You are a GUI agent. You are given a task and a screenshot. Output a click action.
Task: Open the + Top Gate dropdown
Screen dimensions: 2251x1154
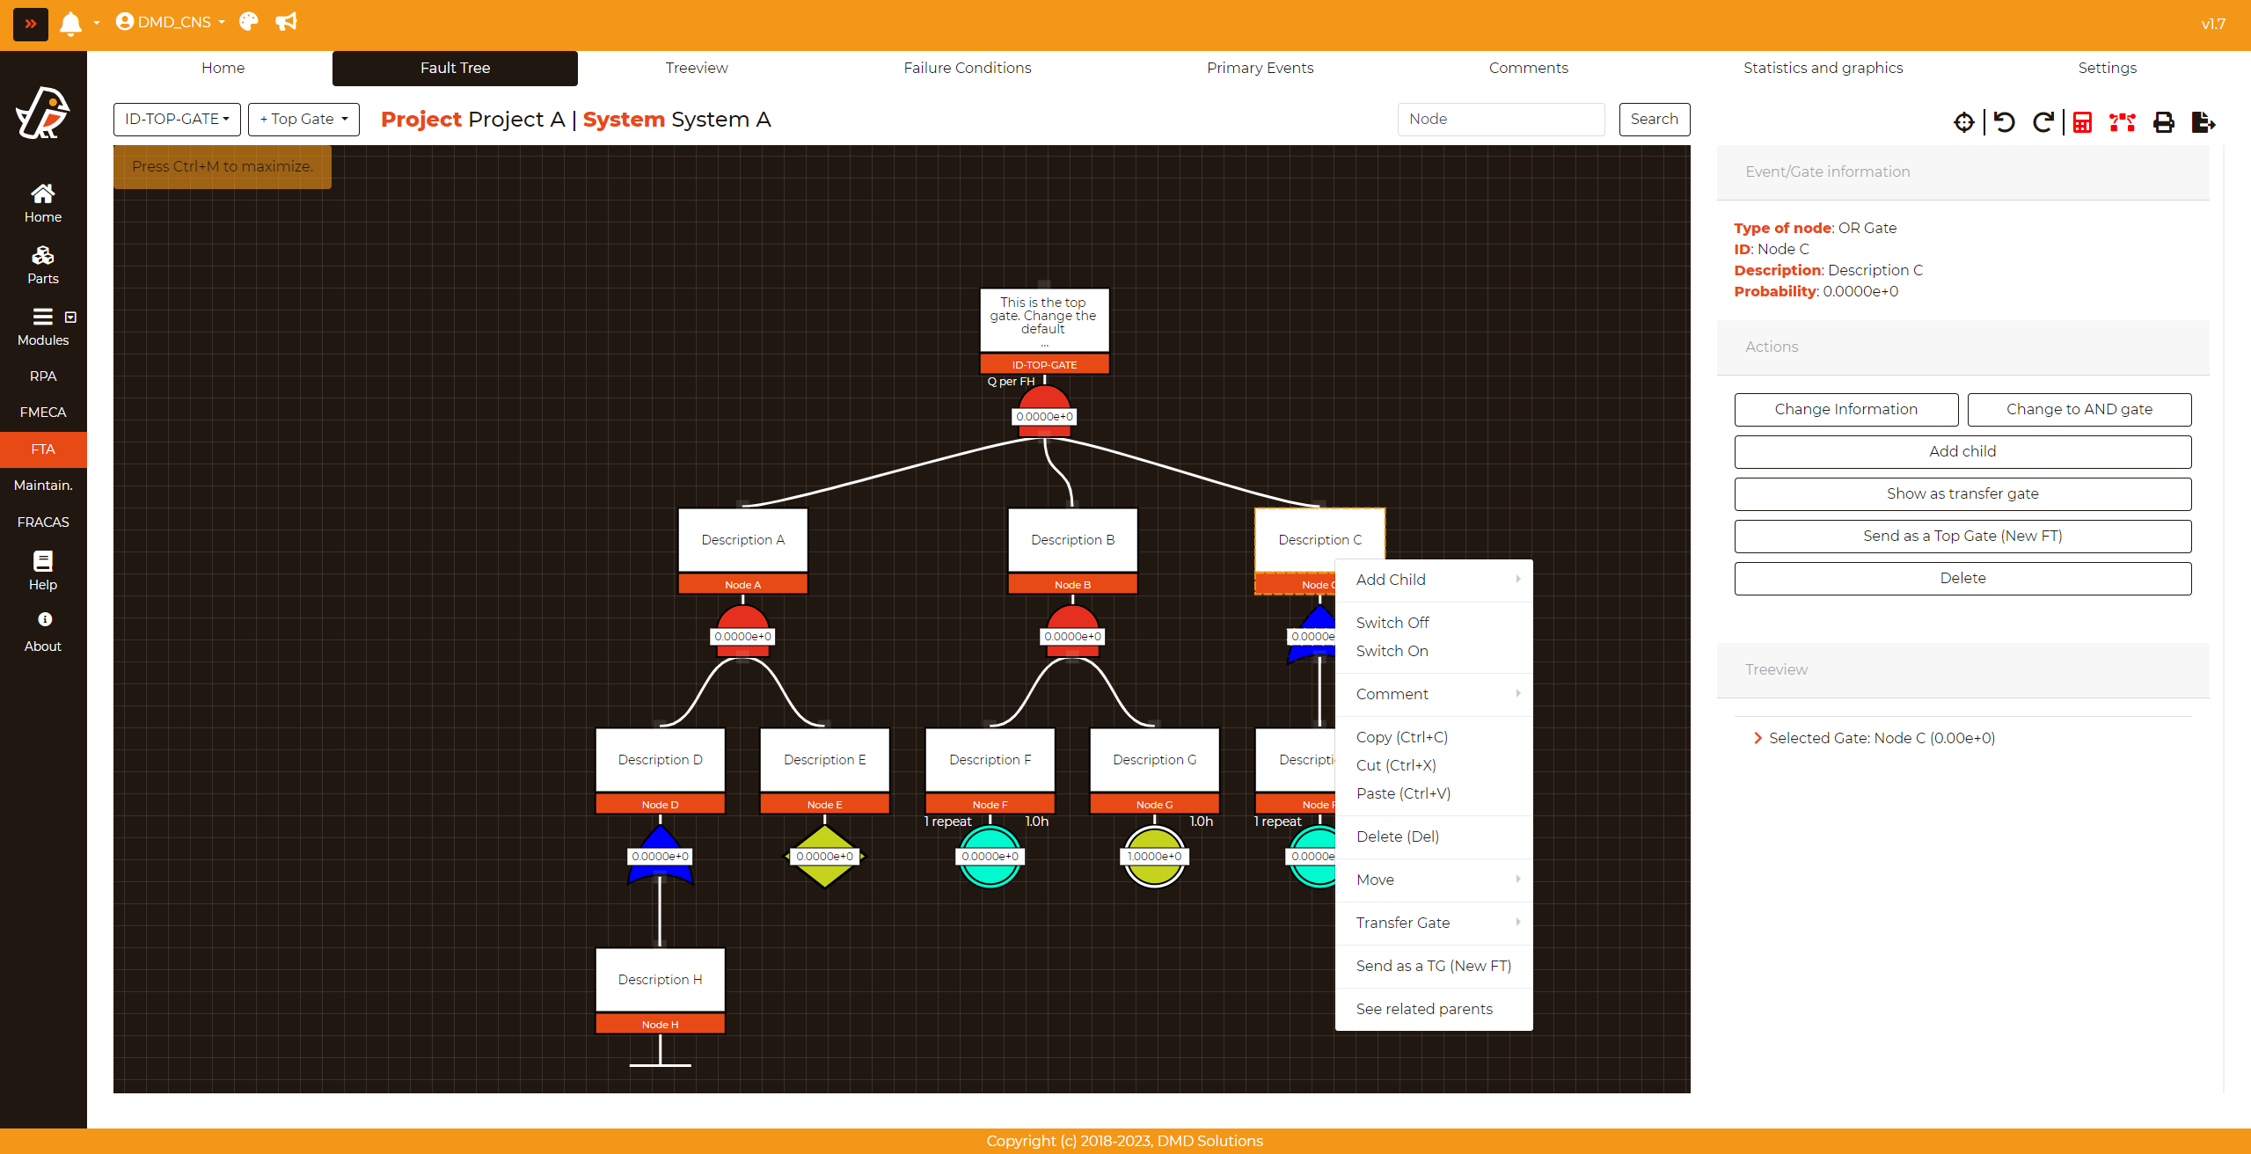click(x=303, y=119)
